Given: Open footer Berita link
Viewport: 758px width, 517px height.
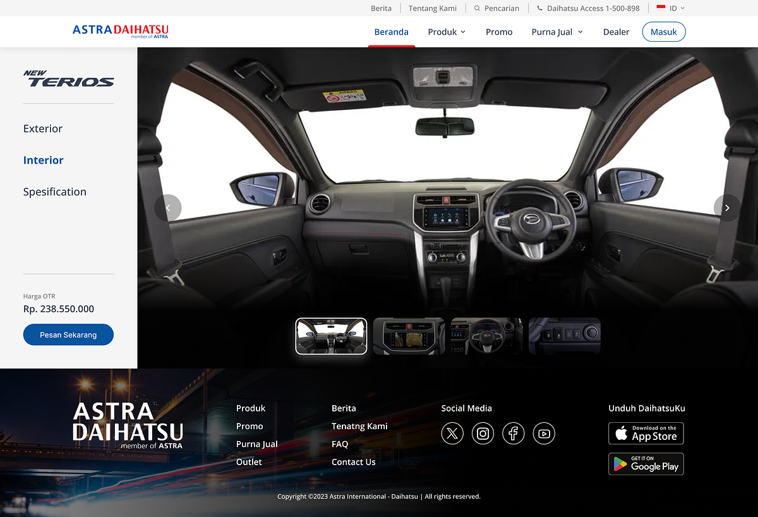Looking at the screenshot, I should pyautogui.click(x=344, y=408).
